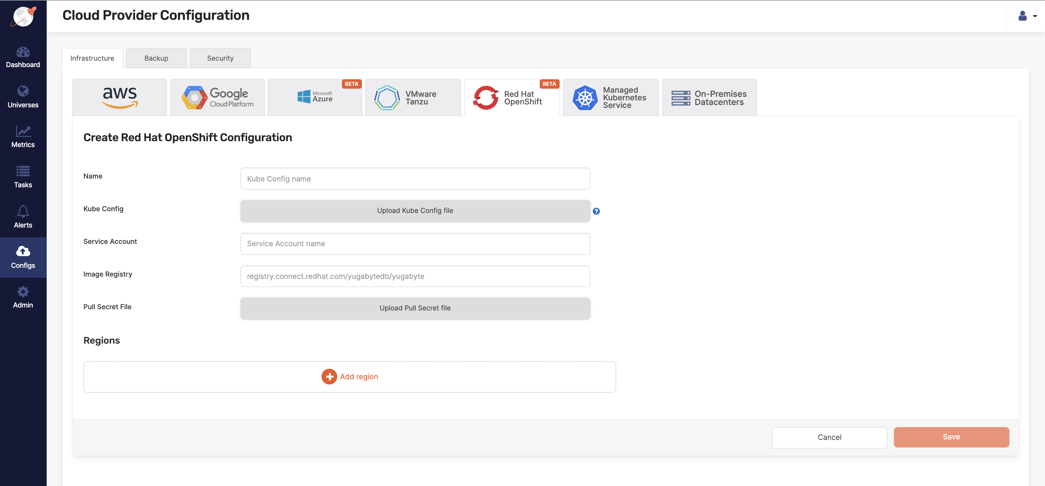
Task: Select the user profile icon top right
Action: pyautogui.click(x=1023, y=16)
